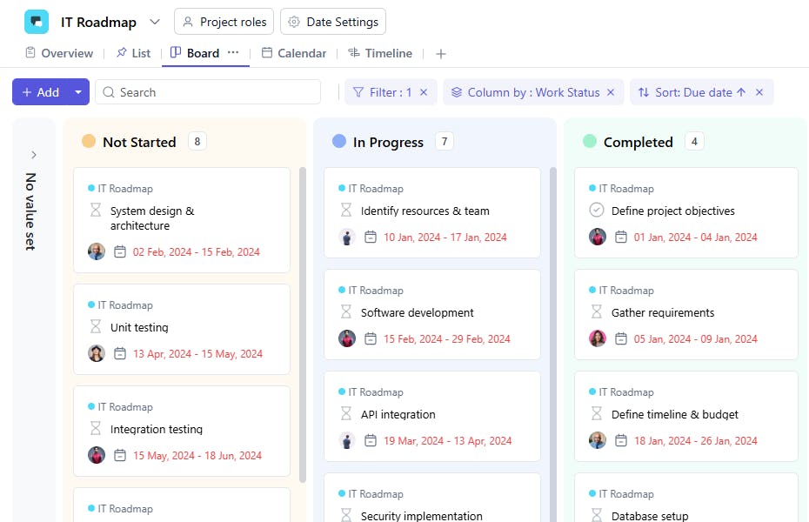Open Date Settings gear button
809x522 pixels.
click(x=333, y=22)
